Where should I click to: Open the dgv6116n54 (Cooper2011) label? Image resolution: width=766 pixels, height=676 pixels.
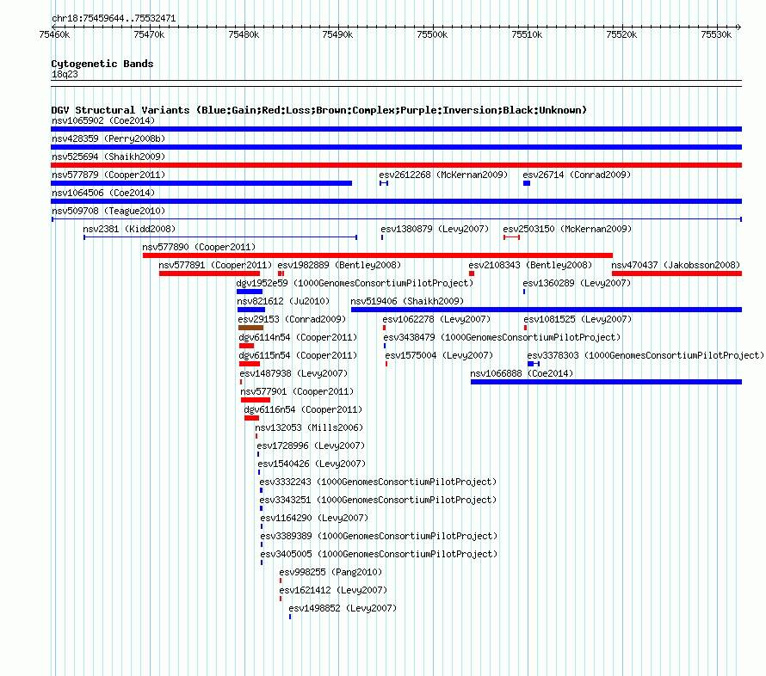point(303,409)
